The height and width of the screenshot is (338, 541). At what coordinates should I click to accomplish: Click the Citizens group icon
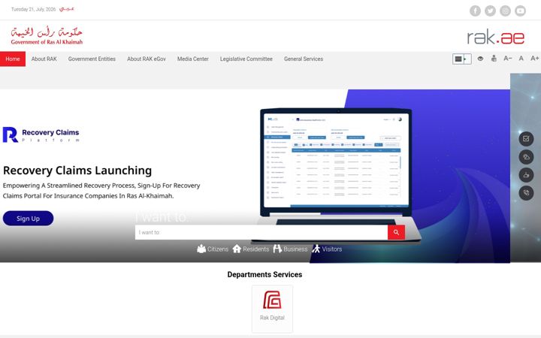click(x=201, y=249)
